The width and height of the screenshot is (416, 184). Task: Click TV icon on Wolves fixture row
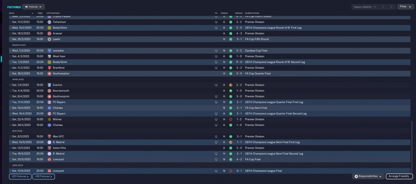(216, 119)
